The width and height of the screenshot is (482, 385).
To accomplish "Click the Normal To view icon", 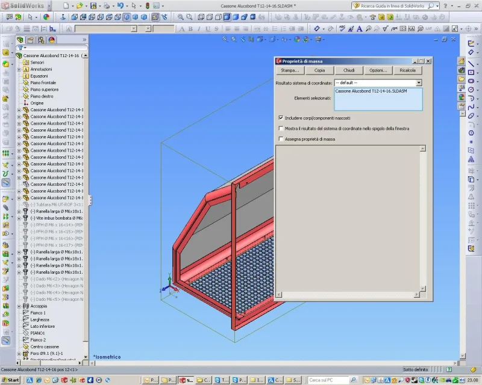I will (x=63, y=17).
